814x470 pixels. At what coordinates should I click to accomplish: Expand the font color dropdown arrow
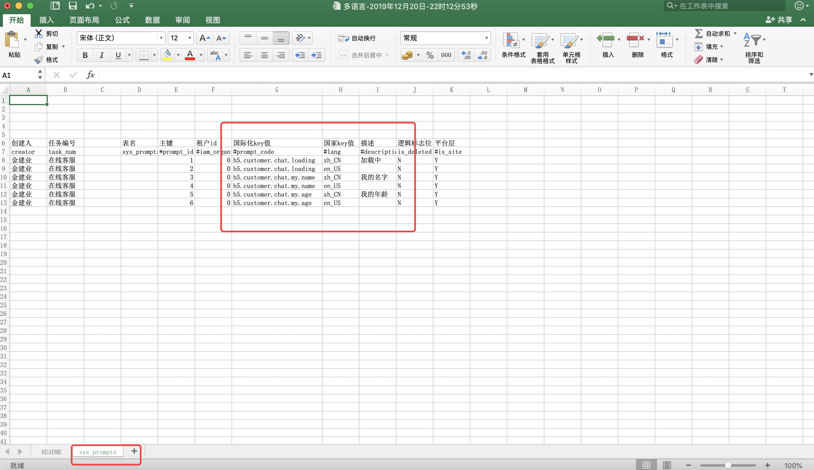201,55
